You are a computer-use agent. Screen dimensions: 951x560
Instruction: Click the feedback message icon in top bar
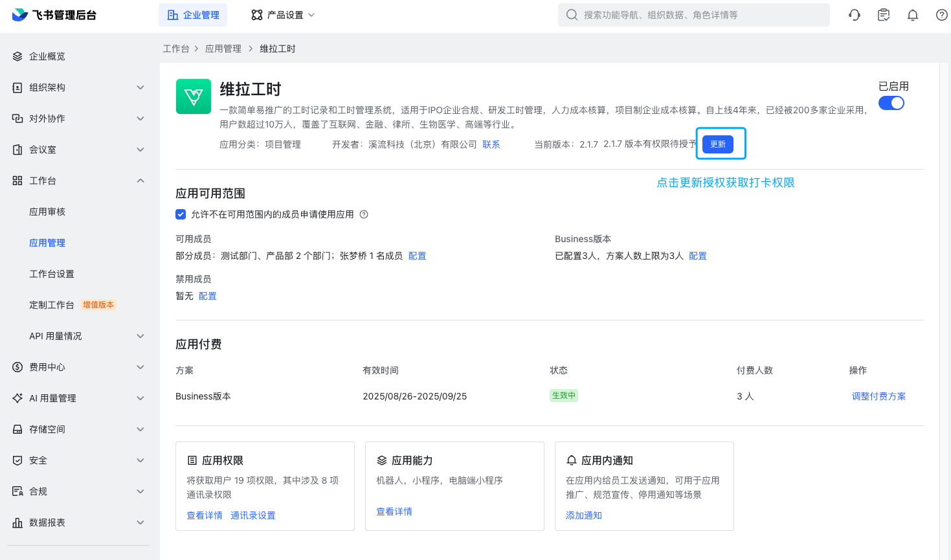[883, 14]
